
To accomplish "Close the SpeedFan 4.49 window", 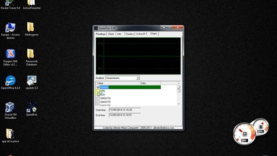I will [178, 27].
